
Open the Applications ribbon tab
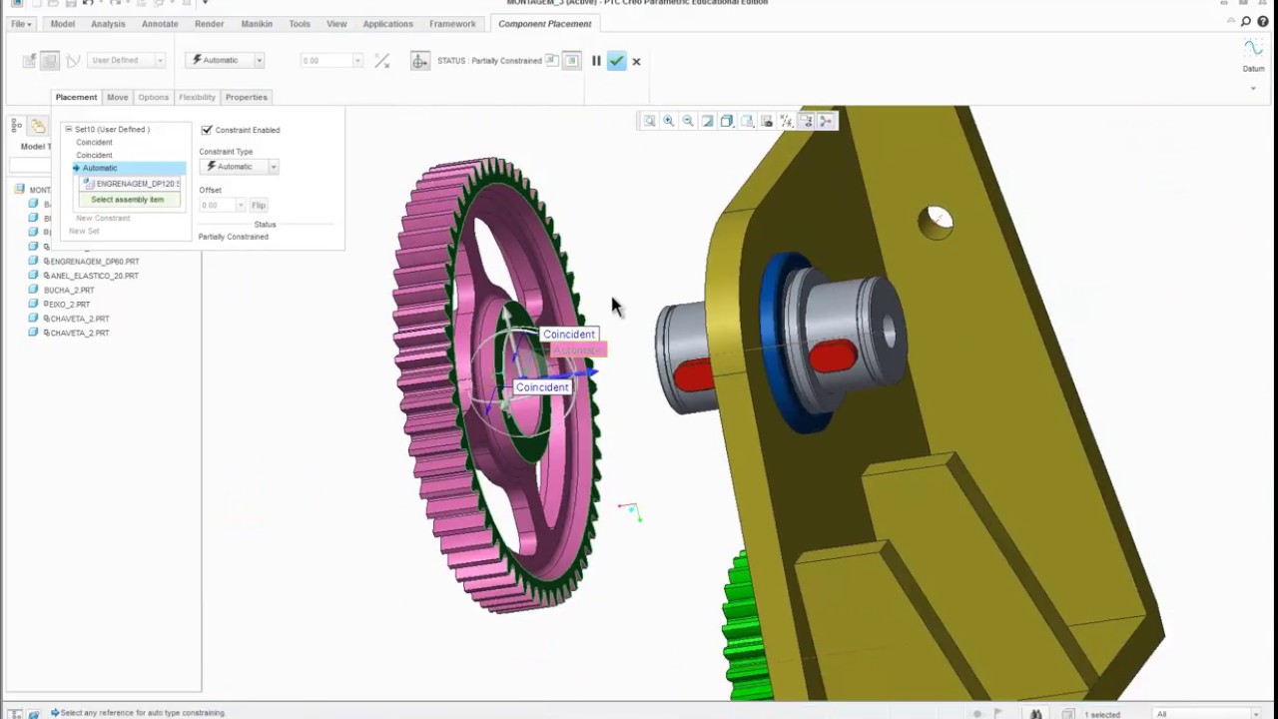387,24
